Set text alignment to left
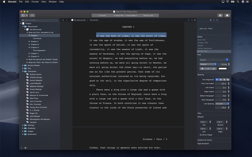Viewport: 252px width, 157px height. (x=217, y=80)
